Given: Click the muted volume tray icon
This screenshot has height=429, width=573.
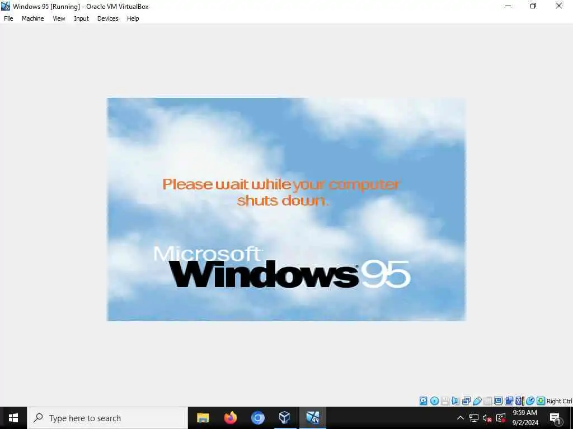Looking at the screenshot, I should tap(487, 418).
